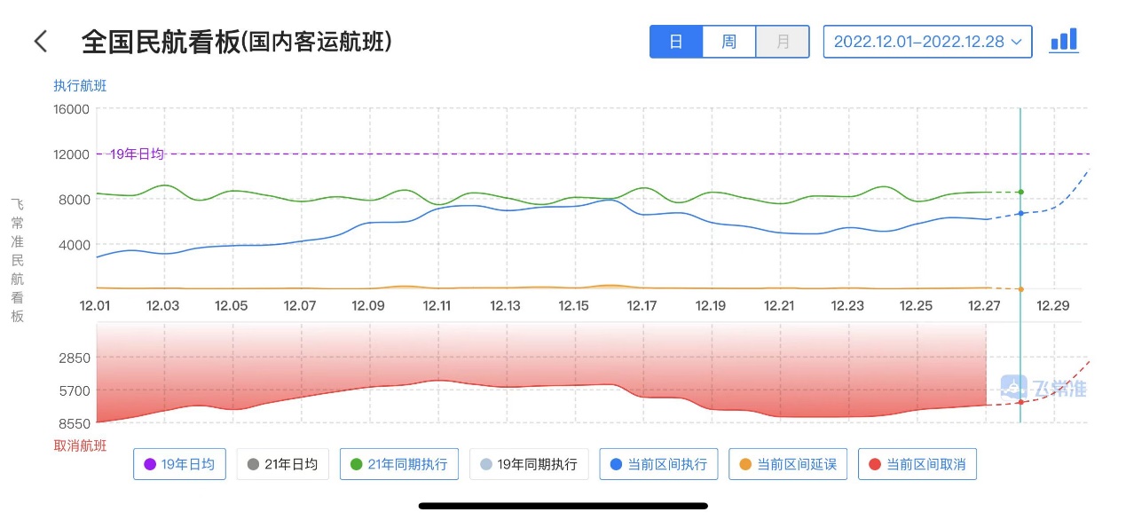
Task: Switch to the 周 weekly tab
Action: point(728,42)
